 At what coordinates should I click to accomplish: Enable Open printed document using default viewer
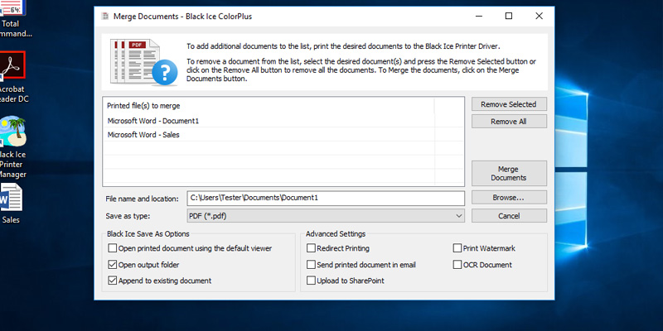point(113,248)
